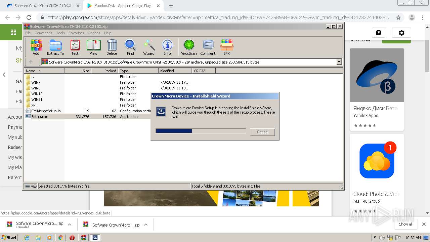Click the View toolbar icon
This screenshot has height=242, width=430.
tap(93, 47)
